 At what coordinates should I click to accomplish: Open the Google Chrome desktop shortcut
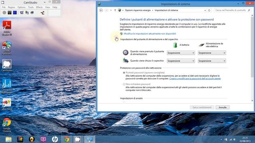[x=7, y=125]
